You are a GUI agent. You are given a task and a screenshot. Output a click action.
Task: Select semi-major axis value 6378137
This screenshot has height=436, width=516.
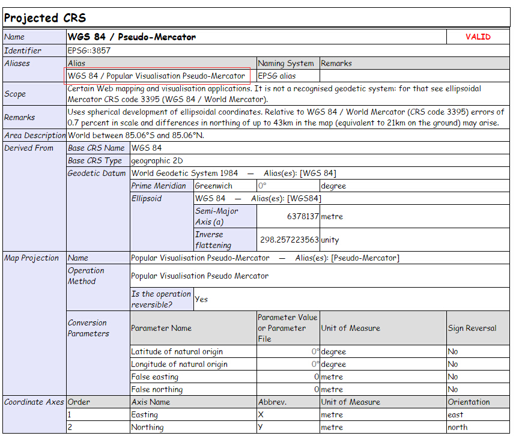coord(303,216)
